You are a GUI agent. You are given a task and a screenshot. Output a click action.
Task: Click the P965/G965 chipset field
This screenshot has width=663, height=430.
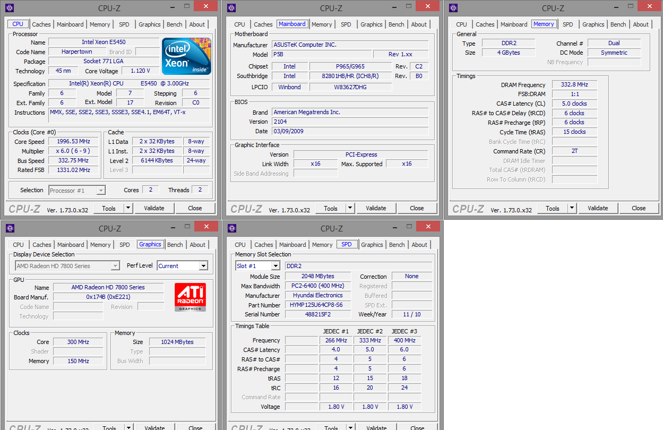[350, 66]
